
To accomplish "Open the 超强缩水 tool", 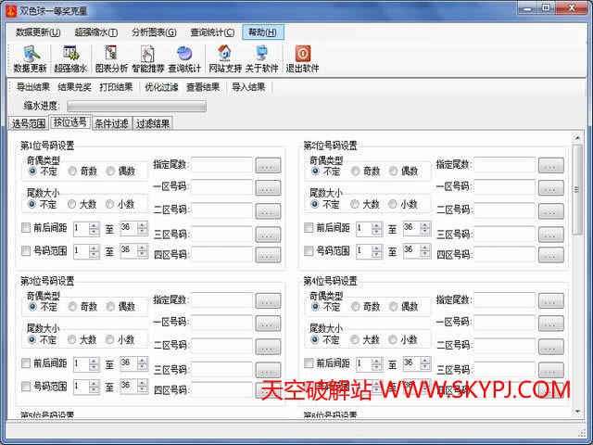I will pyautogui.click(x=70, y=59).
